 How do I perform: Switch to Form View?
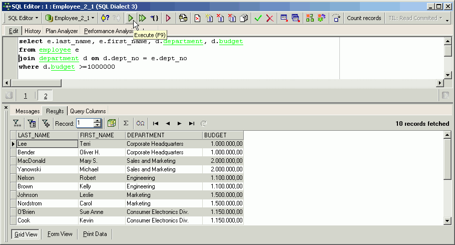60,234
